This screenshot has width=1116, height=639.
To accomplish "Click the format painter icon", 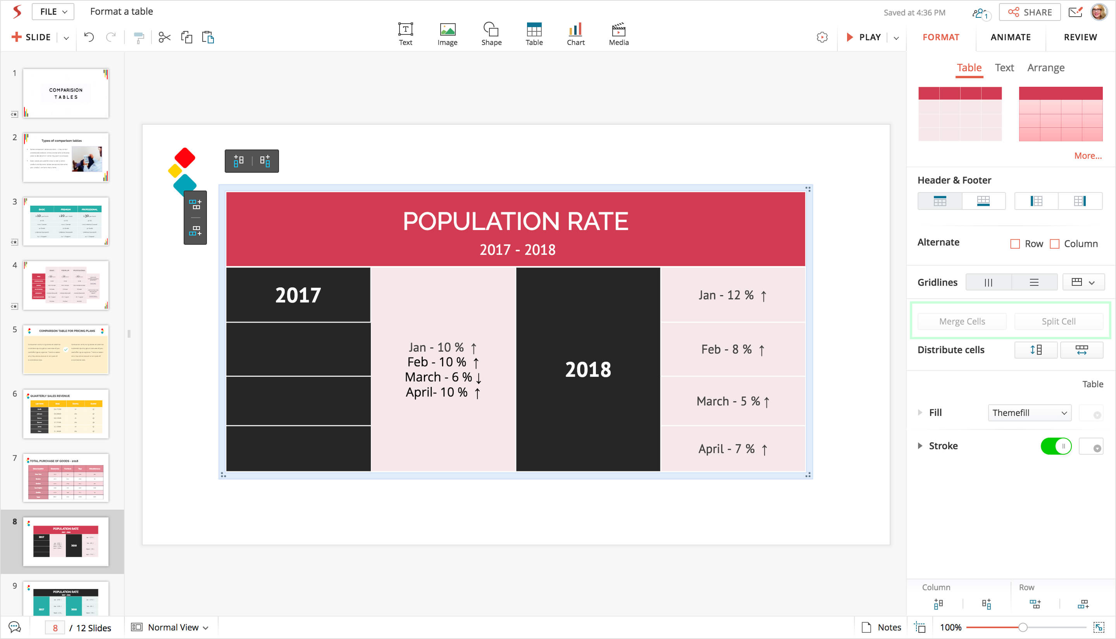I will [x=139, y=38].
